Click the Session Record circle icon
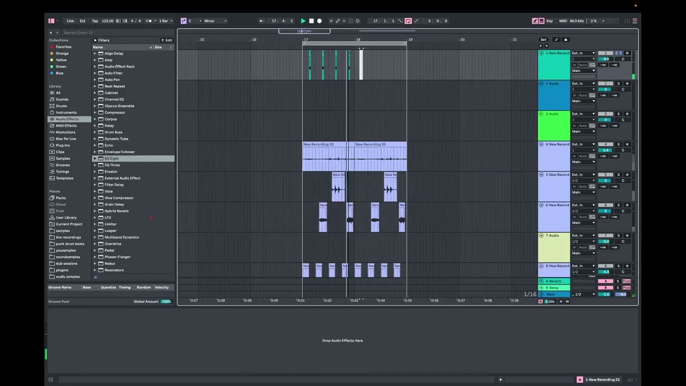 pos(357,21)
